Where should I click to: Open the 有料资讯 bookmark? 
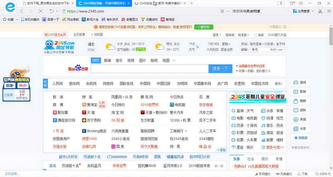(110, 19)
